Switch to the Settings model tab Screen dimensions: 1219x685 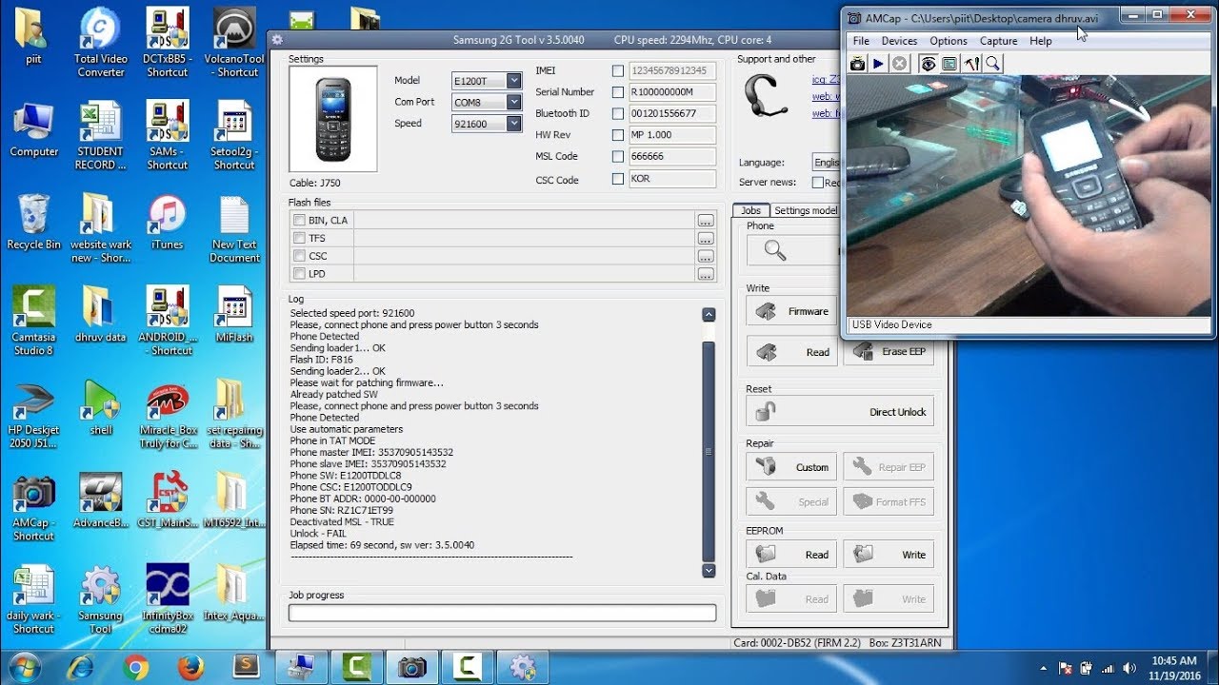pyautogui.click(x=806, y=210)
